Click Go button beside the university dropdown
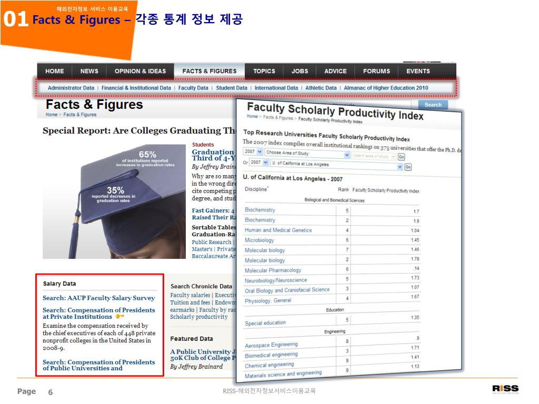Screen dimensions: 539x404 click(408, 167)
